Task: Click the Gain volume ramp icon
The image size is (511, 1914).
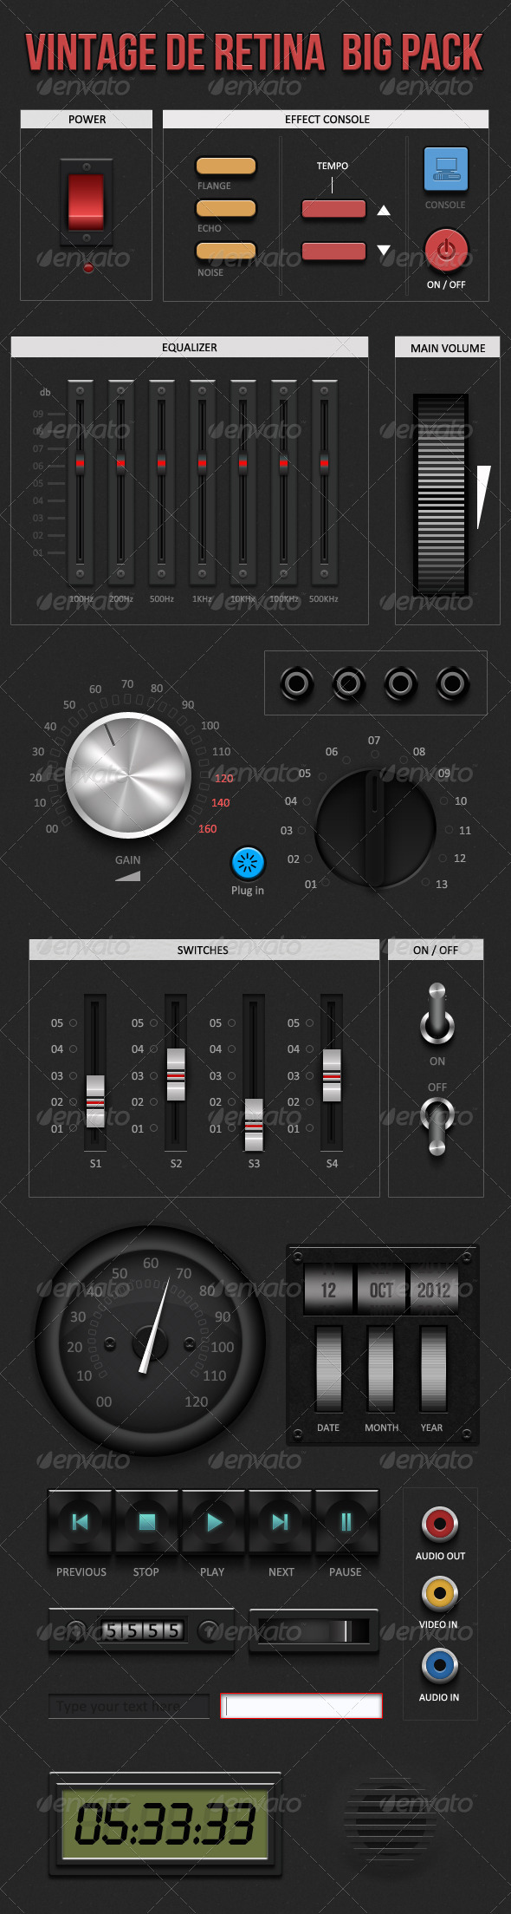Action: 127,876
